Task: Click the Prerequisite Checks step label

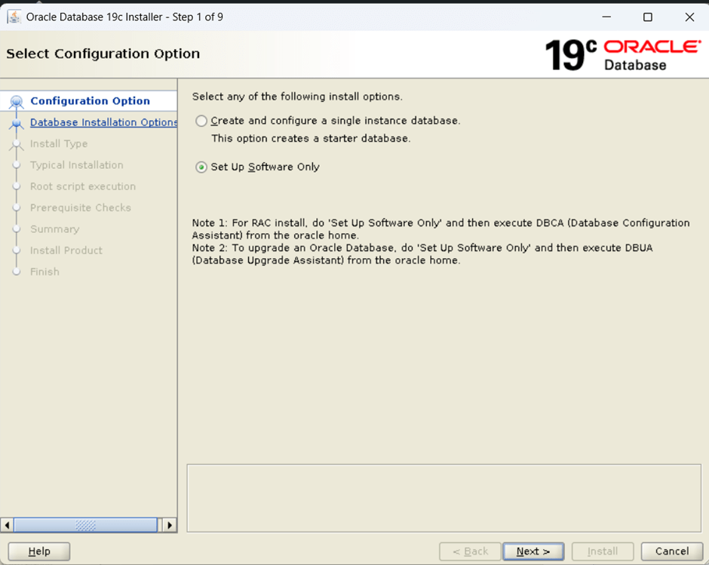Action: (x=81, y=207)
